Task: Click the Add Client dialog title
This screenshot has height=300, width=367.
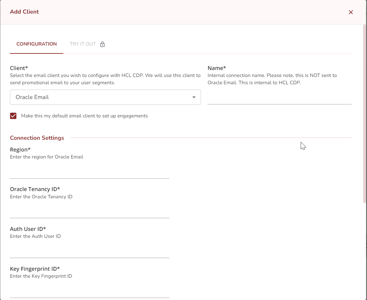Action: coord(24,12)
